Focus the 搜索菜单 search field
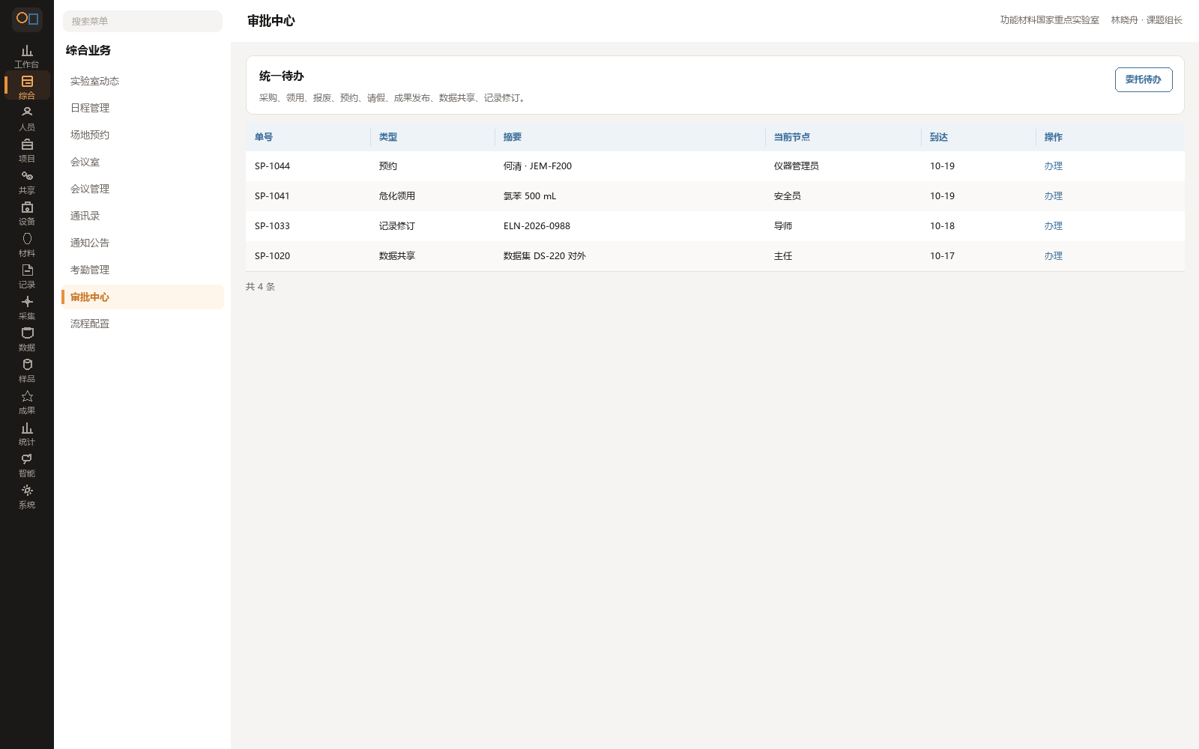 tap(142, 21)
